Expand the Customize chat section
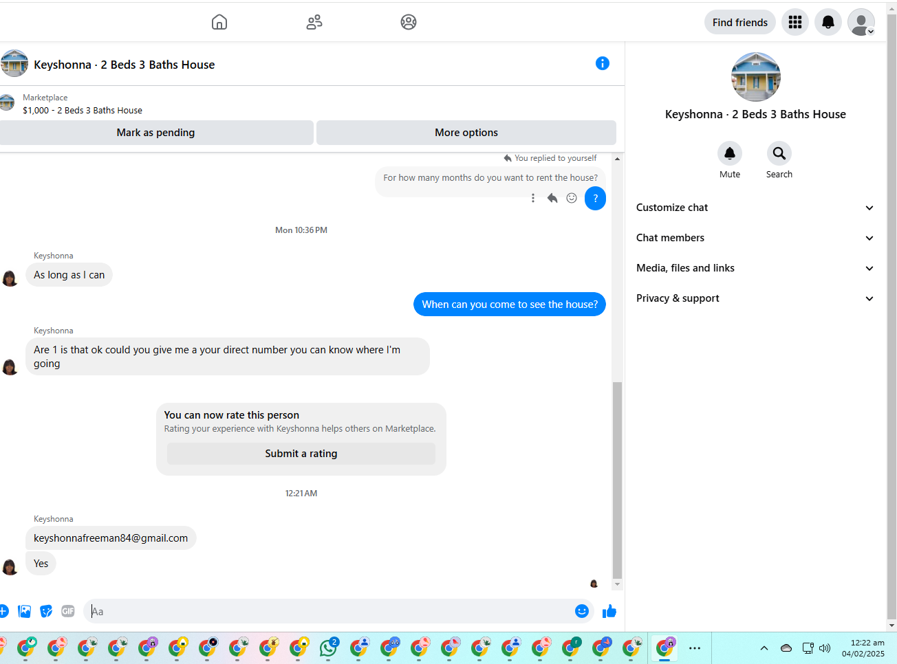 pyautogui.click(x=755, y=208)
